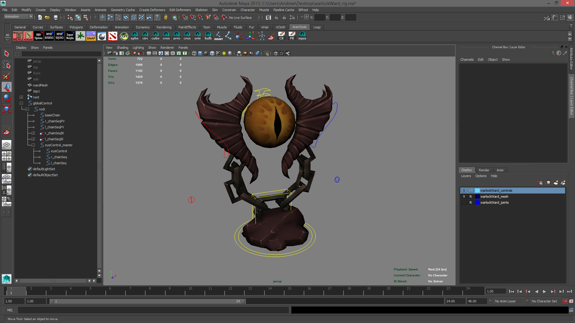
Task: Click the COUNT shelf icon
Action: [x=218, y=36]
